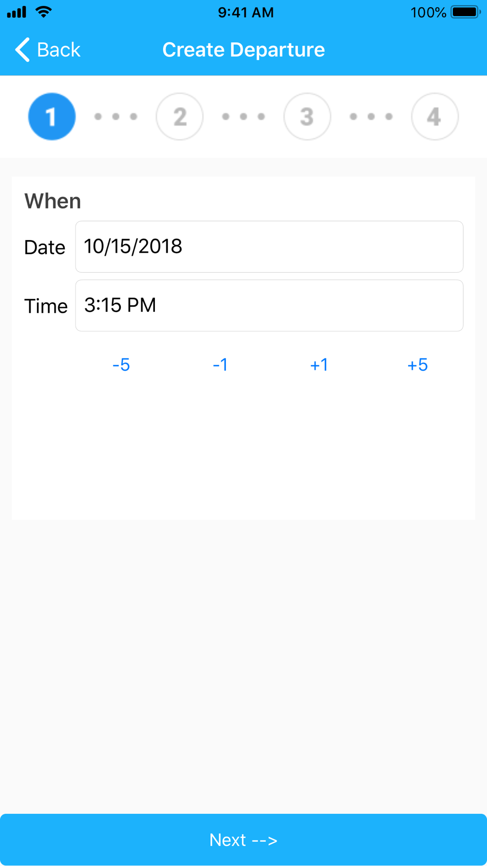Tap the When section heading

click(53, 201)
